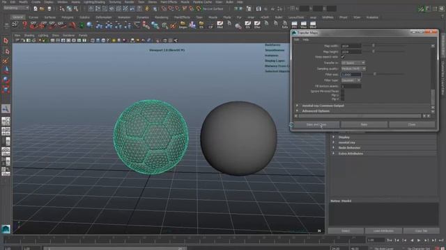Click the Maya home icon bottom left
The height and width of the screenshot is (250, 446).
[x=6, y=229]
